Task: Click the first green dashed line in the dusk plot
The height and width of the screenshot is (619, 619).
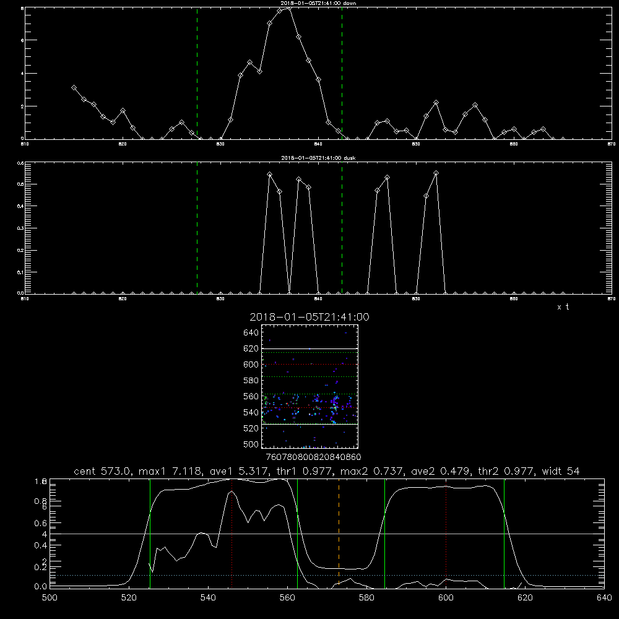Action: tap(197, 228)
